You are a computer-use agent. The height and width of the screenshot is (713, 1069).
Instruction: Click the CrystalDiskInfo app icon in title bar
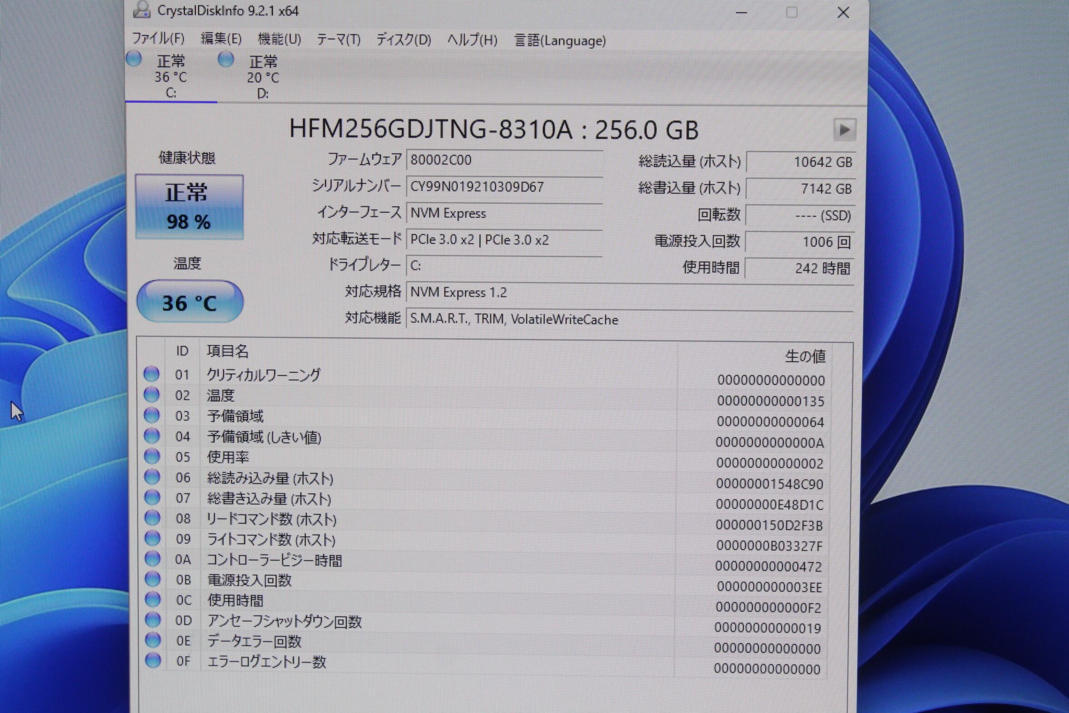[x=142, y=10]
